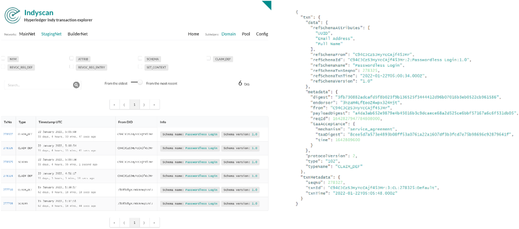Go to first page in top pagination
Screen dimensions: 519x229
[114, 105]
